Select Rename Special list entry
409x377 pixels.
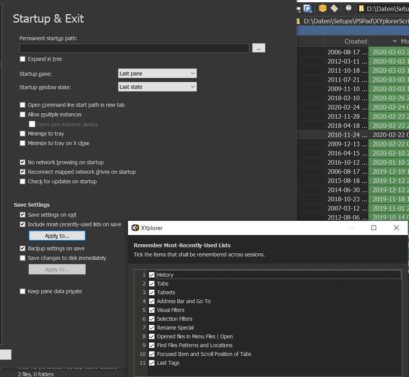(x=175, y=328)
